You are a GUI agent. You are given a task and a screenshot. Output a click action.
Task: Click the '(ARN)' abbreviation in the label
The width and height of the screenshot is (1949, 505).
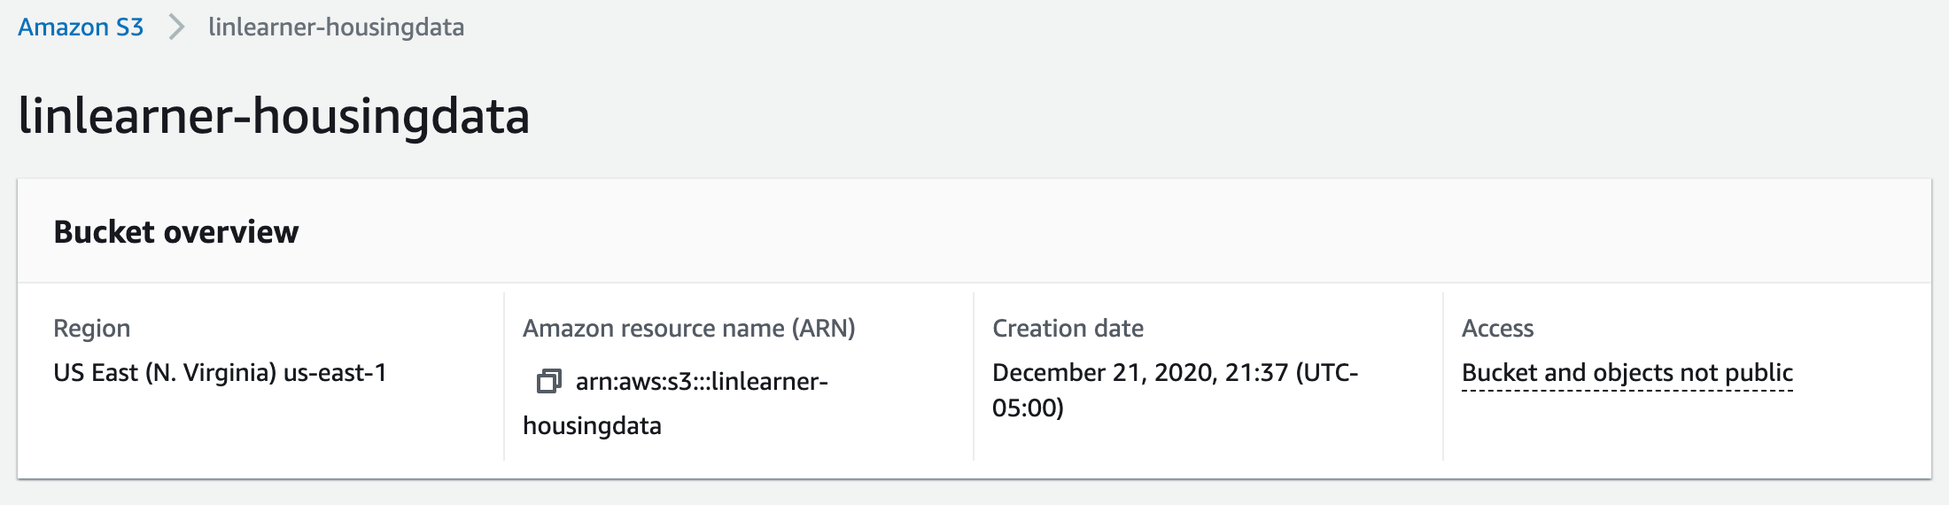(823, 329)
